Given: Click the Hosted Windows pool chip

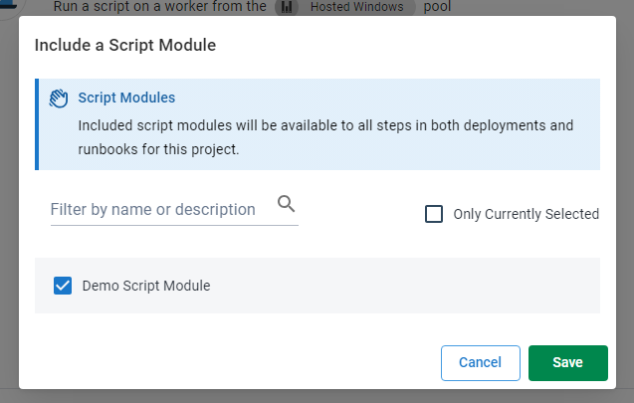Looking at the screenshot, I should click(x=345, y=7).
